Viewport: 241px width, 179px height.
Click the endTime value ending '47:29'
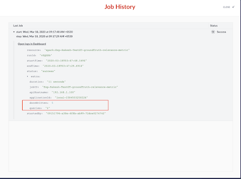click(x=63, y=66)
